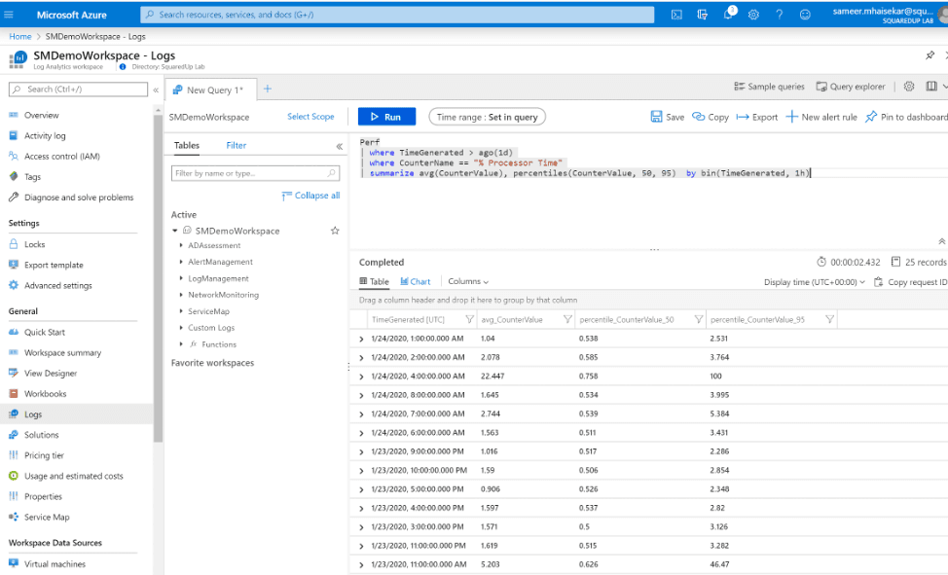Open the Query explorer

click(851, 87)
